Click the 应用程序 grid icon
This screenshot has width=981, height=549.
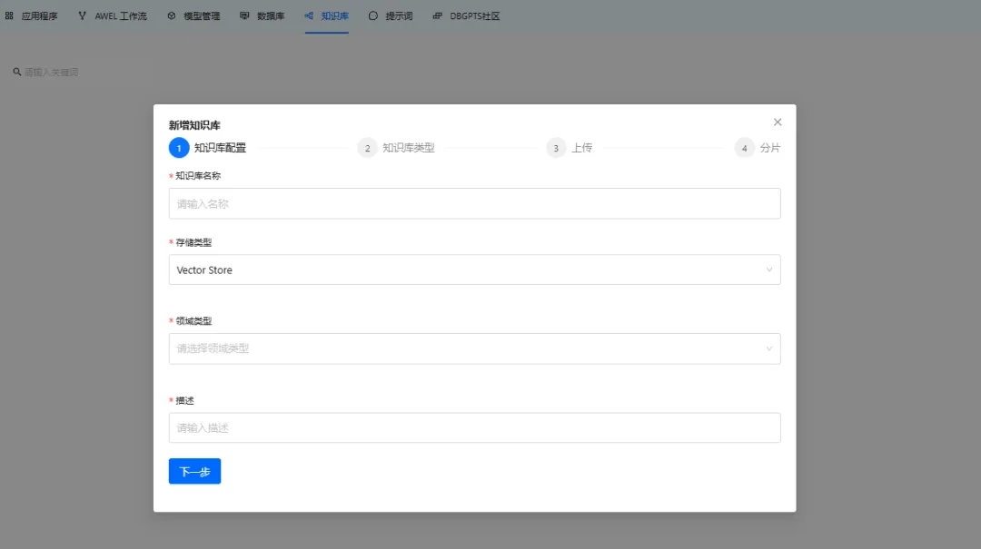tap(9, 16)
